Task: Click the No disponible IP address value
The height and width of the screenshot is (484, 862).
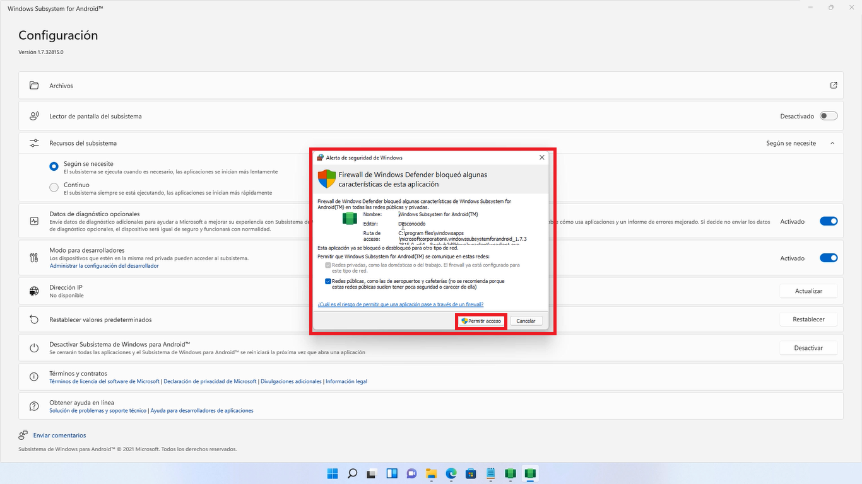Action: (66, 296)
